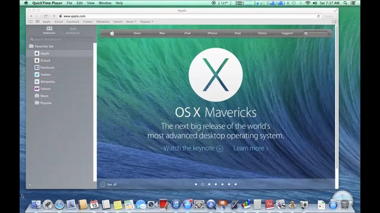Open Messages speech bubble icon in Dock
380x213 pixels.
click(x=141, y=204)
